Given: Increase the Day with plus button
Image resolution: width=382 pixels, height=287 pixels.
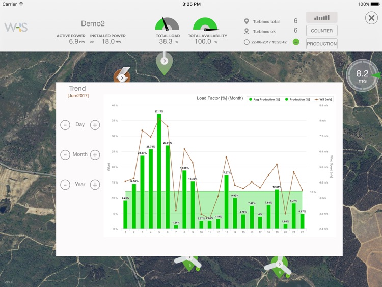Looking at the screenshot, I should 95,125.
